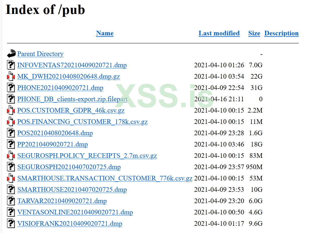Sort listing by Size header
The image size is (328, 233).
point(254,33)
